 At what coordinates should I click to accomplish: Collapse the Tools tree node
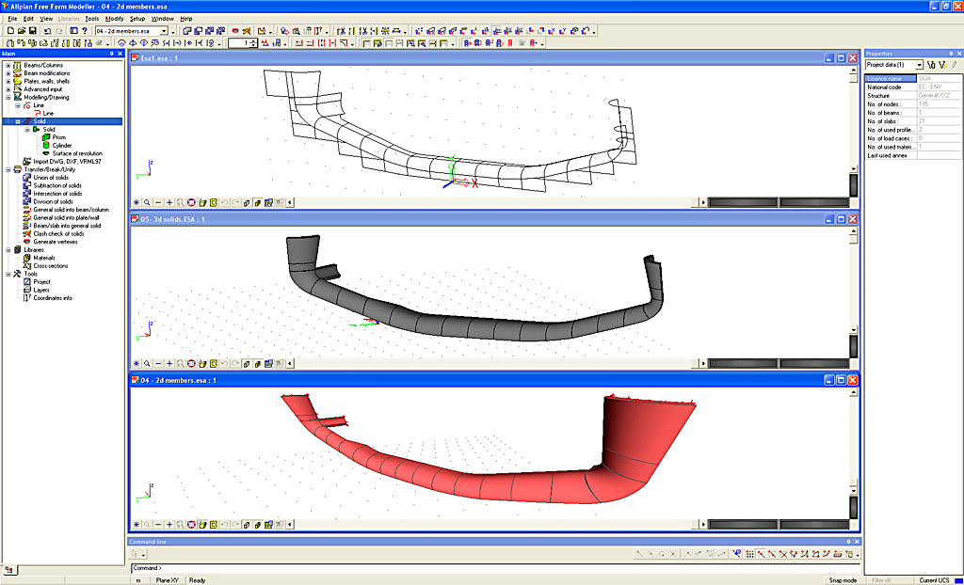tap(8, 274)
